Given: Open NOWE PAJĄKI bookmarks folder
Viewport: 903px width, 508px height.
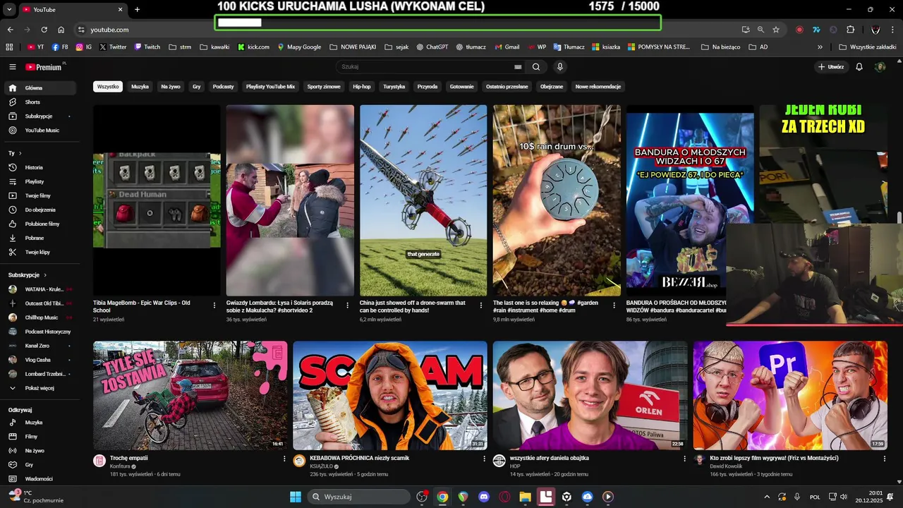Looking at the screenshot, I should tap(353, 47).
